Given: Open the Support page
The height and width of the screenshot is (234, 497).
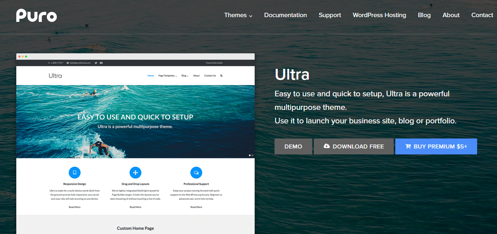Looking at the screenshot, I should (x=330, y=15).
